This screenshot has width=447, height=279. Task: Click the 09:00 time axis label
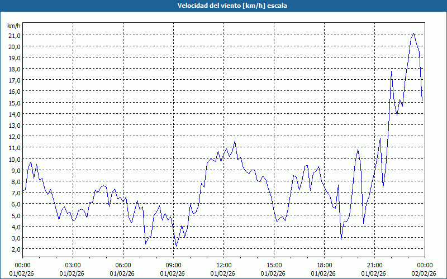click(x=173, y=265)
